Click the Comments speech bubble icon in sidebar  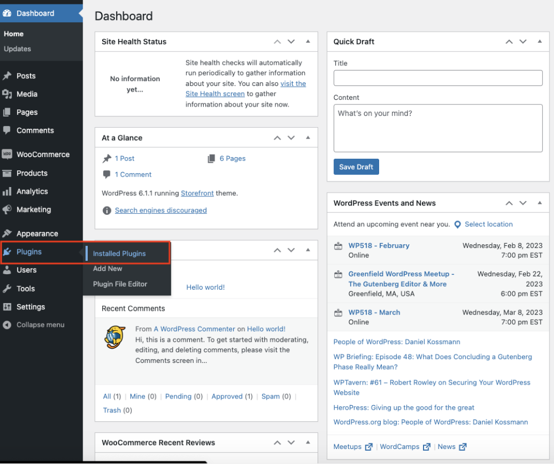point(7,130)
